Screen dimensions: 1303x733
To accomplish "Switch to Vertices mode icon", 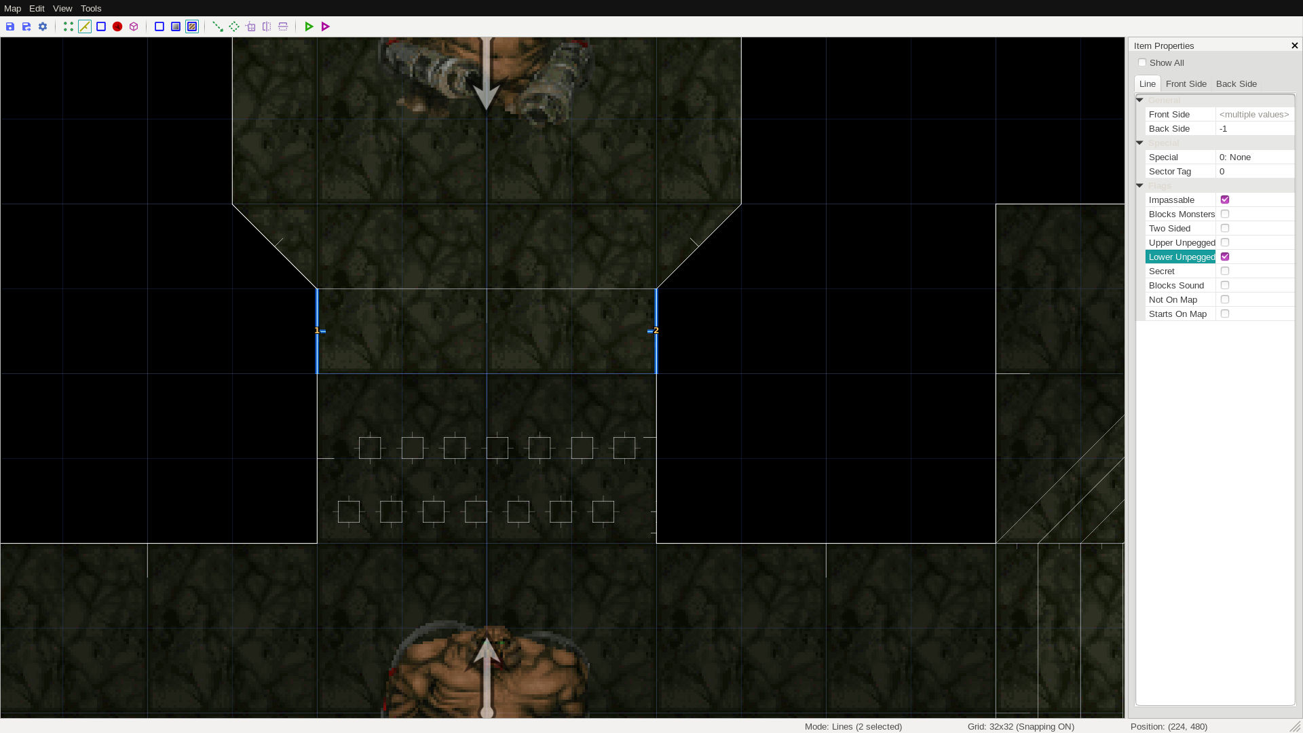I will (69, 26).
